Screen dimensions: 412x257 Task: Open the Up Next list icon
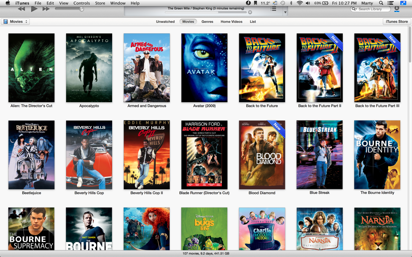tap(274, 9)
